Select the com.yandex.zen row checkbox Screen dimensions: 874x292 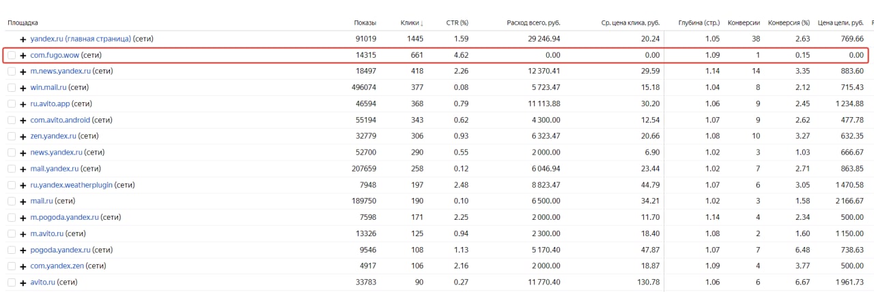pos(12,266)
